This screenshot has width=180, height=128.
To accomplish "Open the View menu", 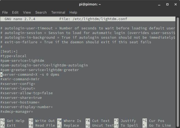I will click(x=27, y=13).
